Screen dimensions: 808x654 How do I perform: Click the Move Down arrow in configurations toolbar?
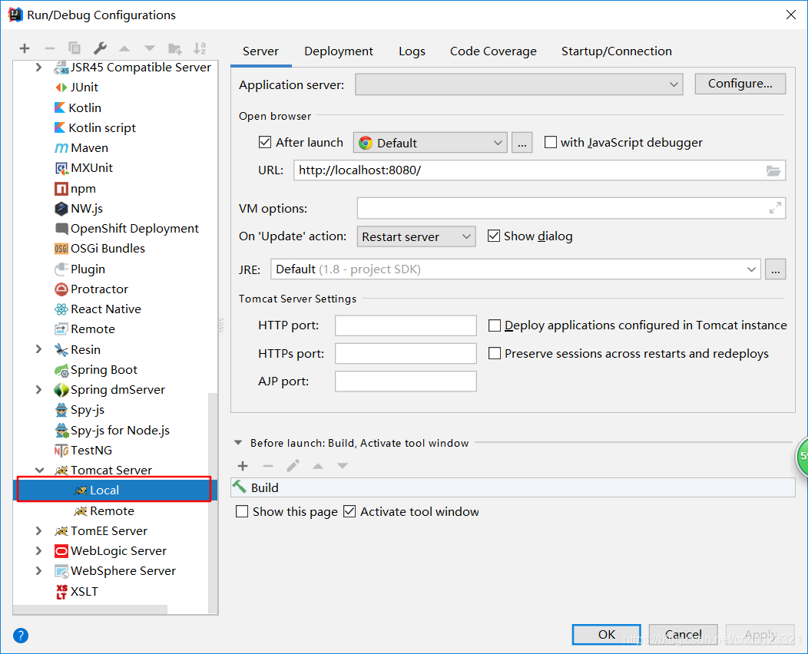(150, 48)
